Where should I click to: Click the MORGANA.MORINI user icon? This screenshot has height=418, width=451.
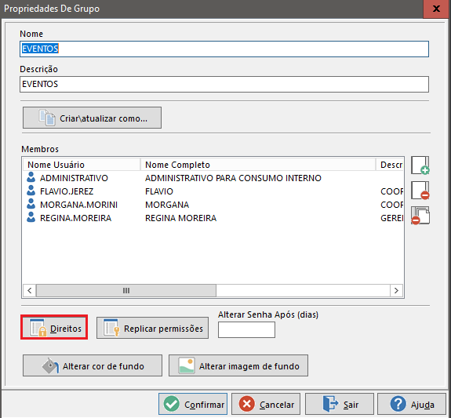(31, 204)
